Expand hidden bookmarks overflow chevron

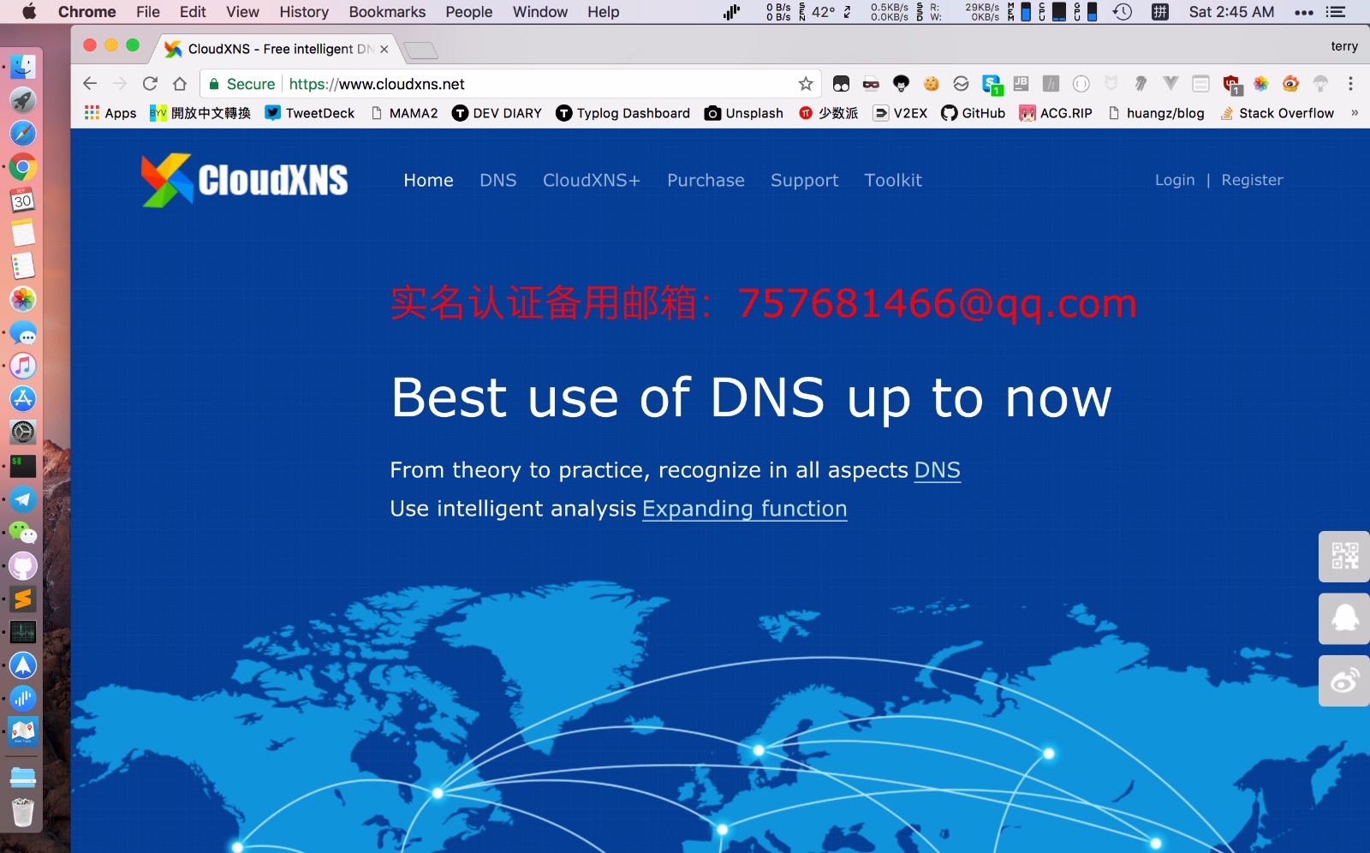[x=1355, y=113]
